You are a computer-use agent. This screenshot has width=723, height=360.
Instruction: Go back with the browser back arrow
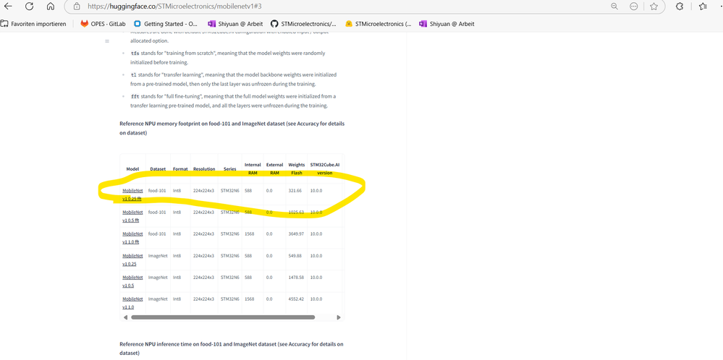point(8,7)
